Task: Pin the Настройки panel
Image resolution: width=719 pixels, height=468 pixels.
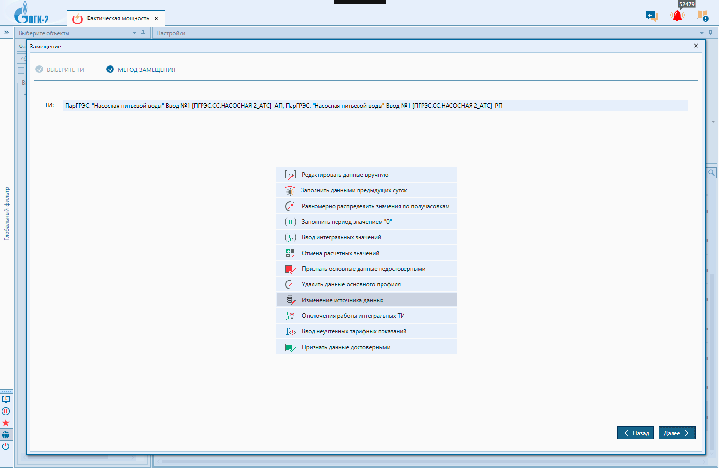Action: pos(710,33)
